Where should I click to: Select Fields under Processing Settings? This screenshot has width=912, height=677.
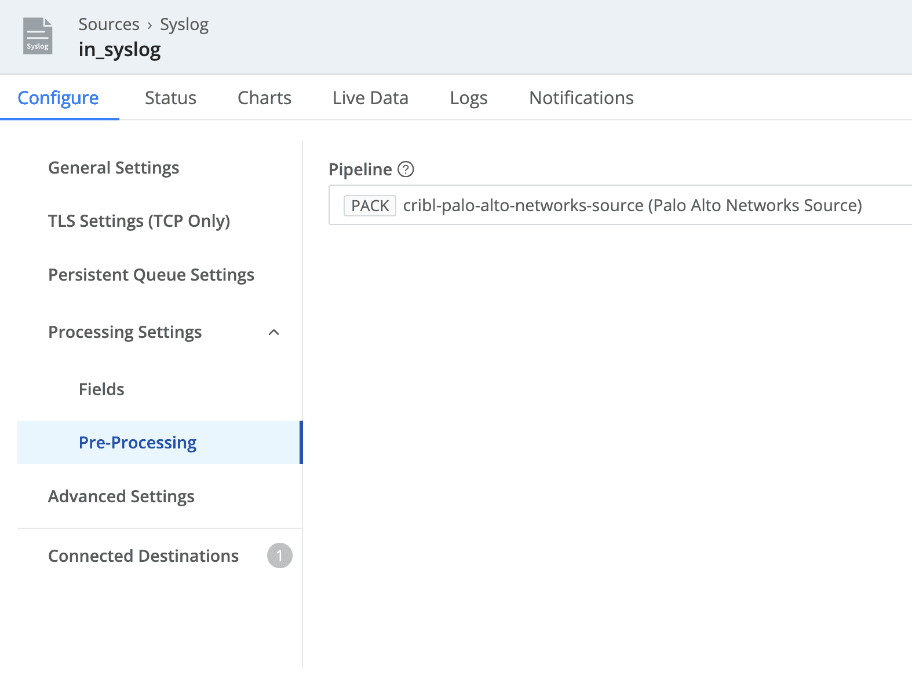point(101,389)
